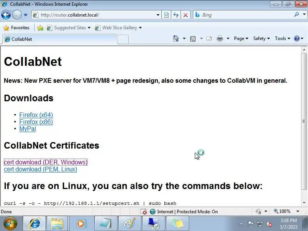Click the muted volume tray icon
Image resolution: width=308 pixels, height=231 pixels.
(269, 224)
